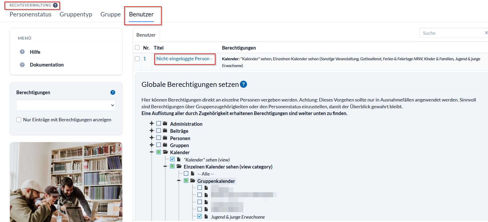
Task: Open the Nicht-eingeloggte Person link
Action: pos(183,59)
